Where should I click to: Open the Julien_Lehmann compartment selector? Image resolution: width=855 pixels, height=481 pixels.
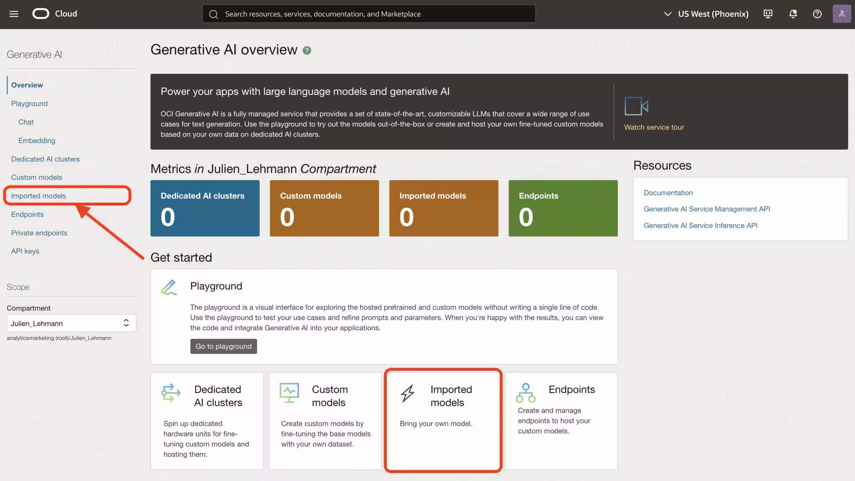coord(71,323)
